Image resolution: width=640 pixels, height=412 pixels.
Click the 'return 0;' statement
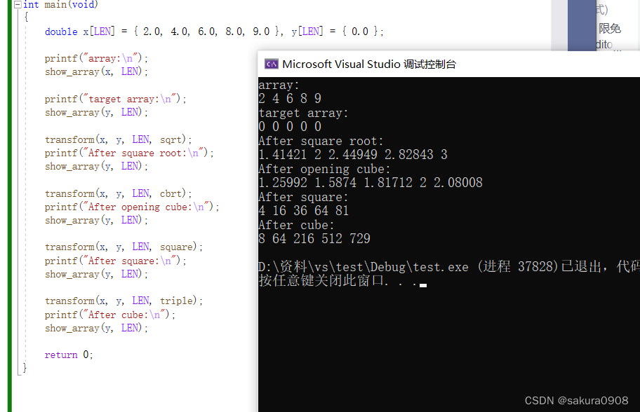coord(69,355)
